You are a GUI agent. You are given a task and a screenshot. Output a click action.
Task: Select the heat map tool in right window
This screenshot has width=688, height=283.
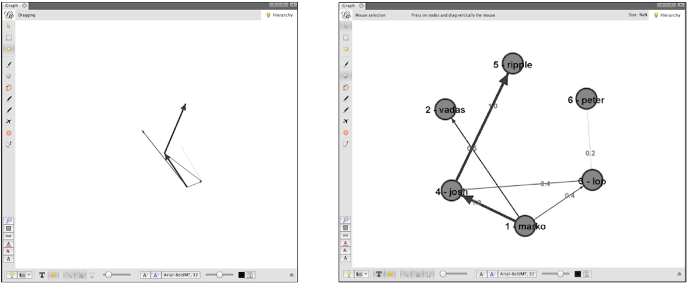346,133
